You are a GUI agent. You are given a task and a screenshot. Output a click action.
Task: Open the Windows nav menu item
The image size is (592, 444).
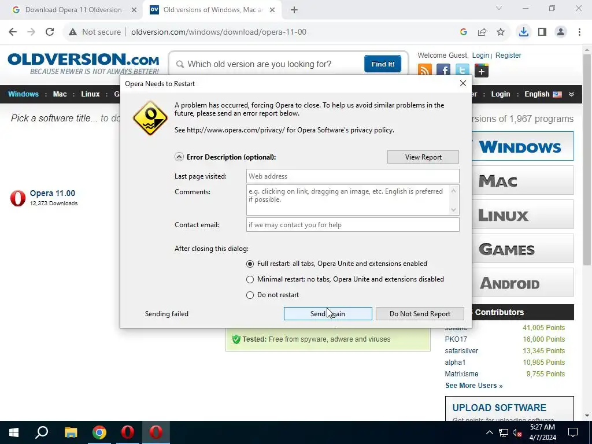23,94
